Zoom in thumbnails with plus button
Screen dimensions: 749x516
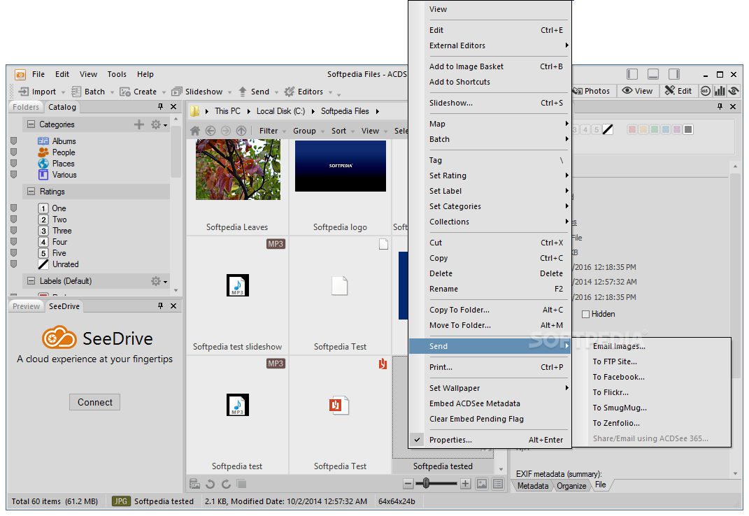coord(465,484)
